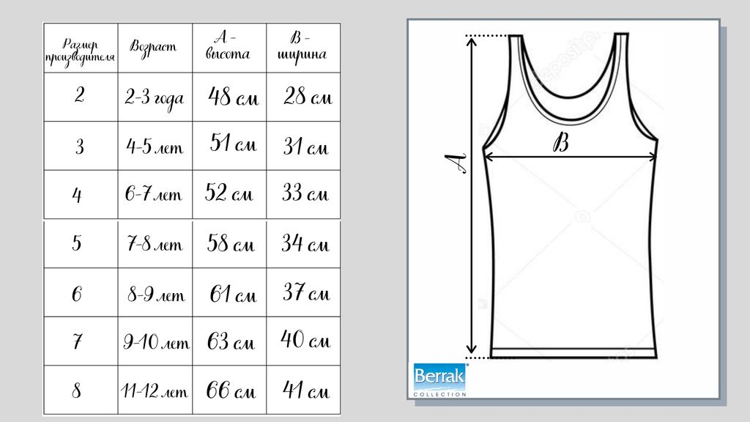Image resolution: width=750 pixels, height=422 pixels.
Task: Click the '41 см' width cell
Action: pyautogui.click(x=306, y=390)
